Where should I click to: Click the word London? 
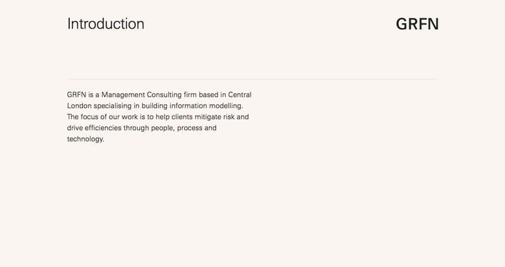click(79, 106)
